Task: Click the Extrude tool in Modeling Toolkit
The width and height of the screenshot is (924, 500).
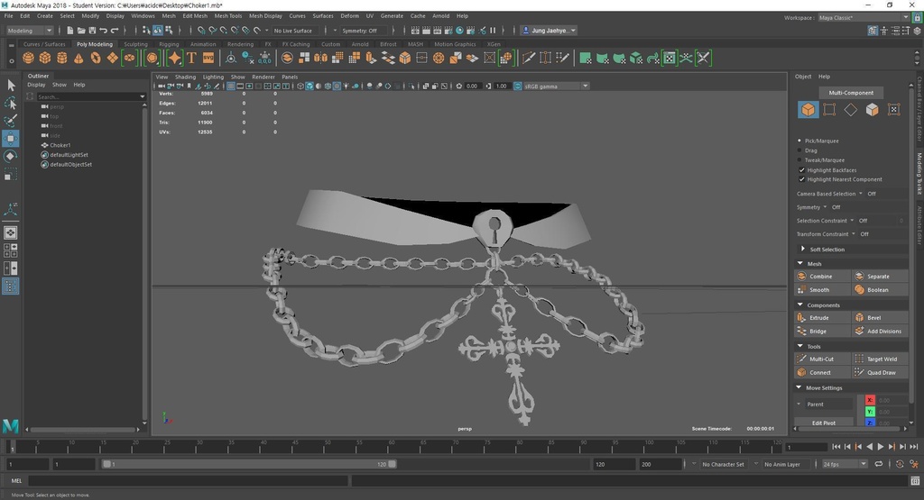Action: (x=818, y=318)
